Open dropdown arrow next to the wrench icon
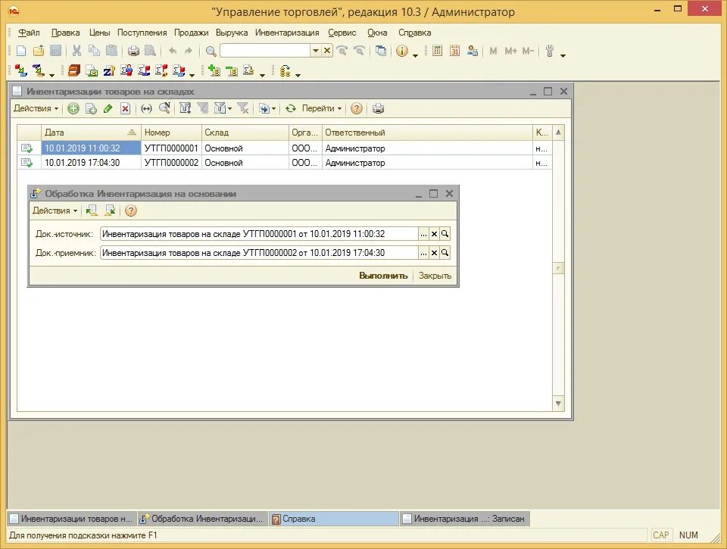 pyautogui.click(x=563, y=55)
